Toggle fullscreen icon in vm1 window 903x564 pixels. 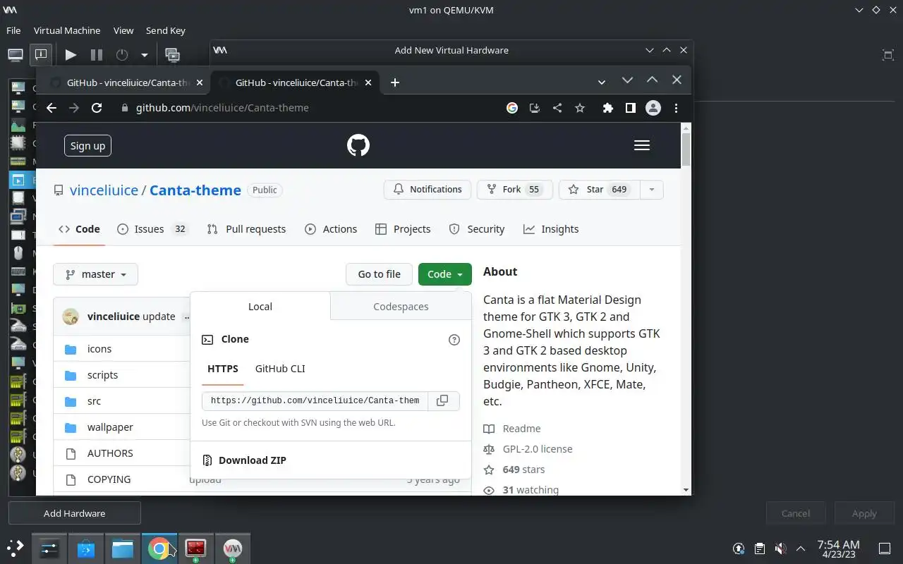click(888, 54)
